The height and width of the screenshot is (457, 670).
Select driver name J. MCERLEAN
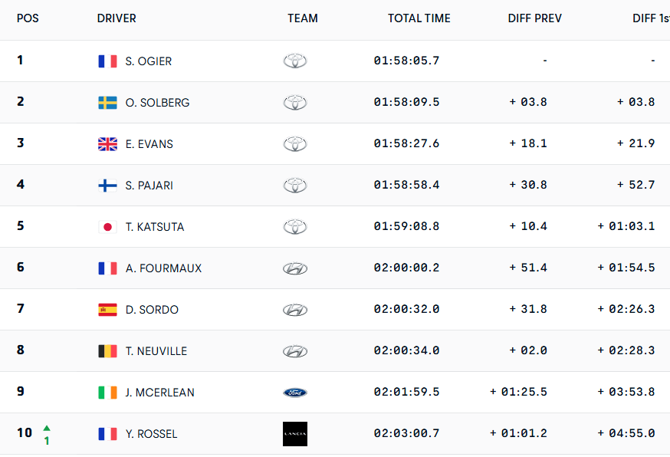160,393
